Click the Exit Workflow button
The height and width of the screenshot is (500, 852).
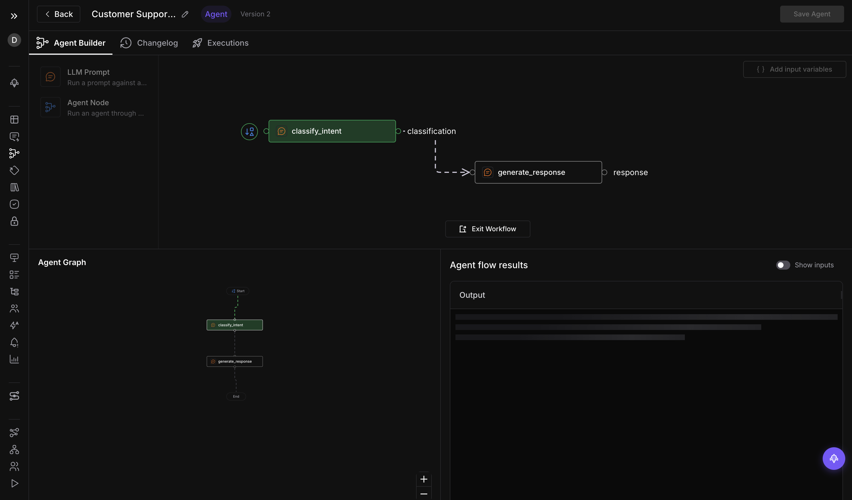(x=487, y=229)
